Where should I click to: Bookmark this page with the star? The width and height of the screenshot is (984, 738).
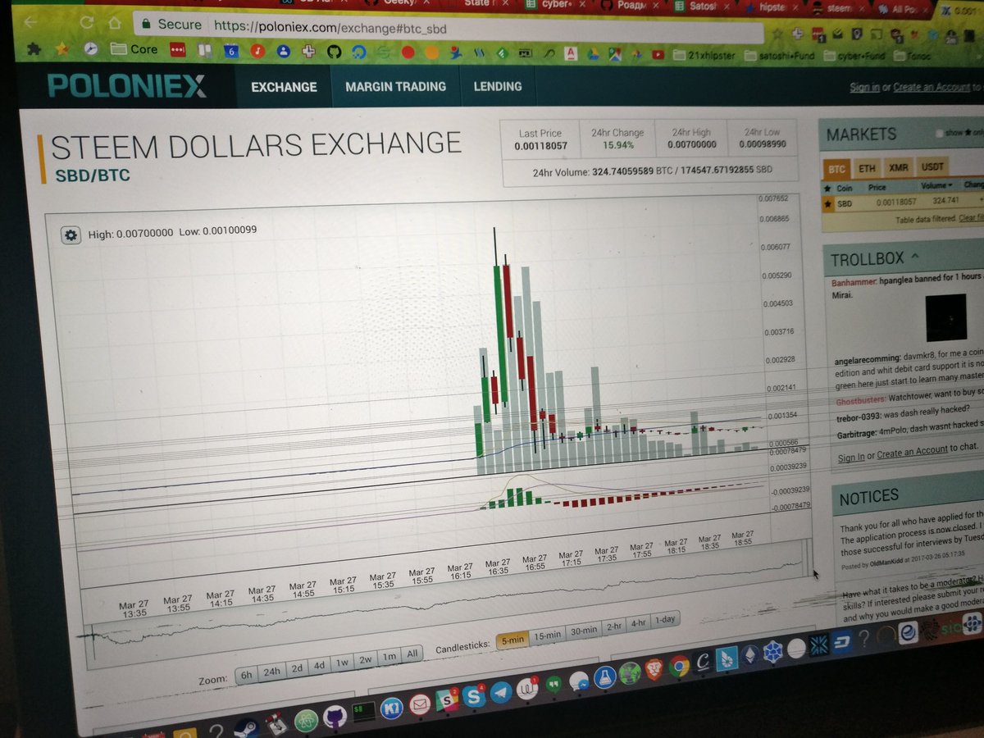777,34
